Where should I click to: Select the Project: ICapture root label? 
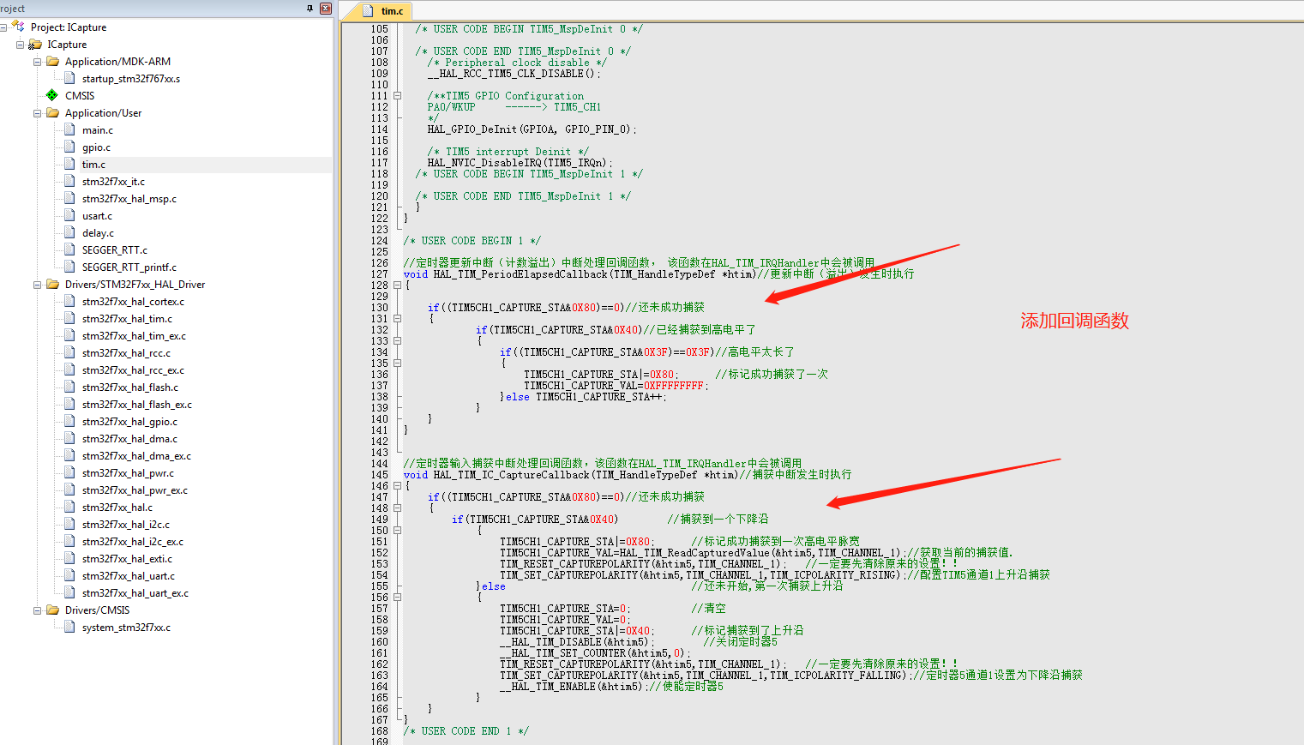[x=69, y=27]
